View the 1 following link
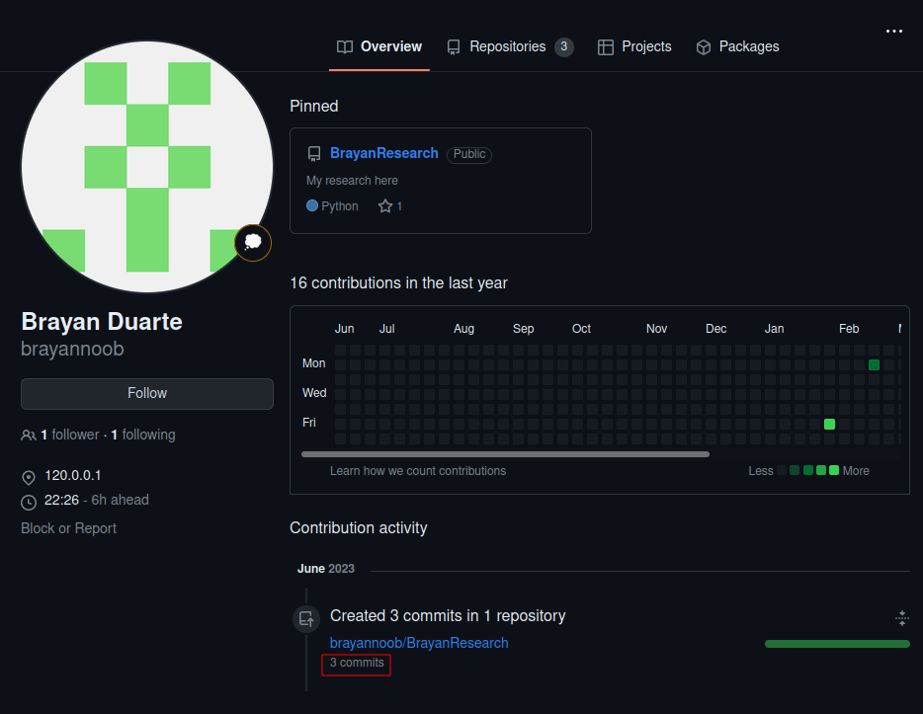Image resolution: width=923 pixels, height=714 pixels. coord(143,435)
